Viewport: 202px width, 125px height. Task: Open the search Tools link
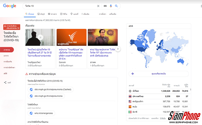coord(112,14)
